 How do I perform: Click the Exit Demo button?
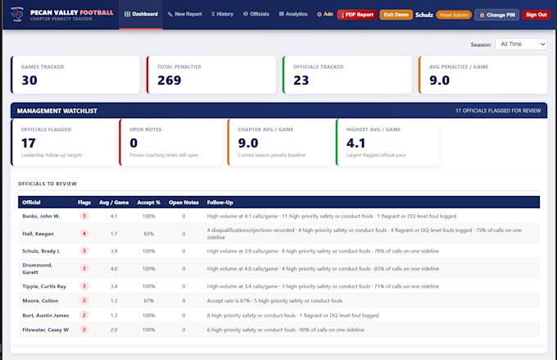pyautogui.click(x=396, y=15)
